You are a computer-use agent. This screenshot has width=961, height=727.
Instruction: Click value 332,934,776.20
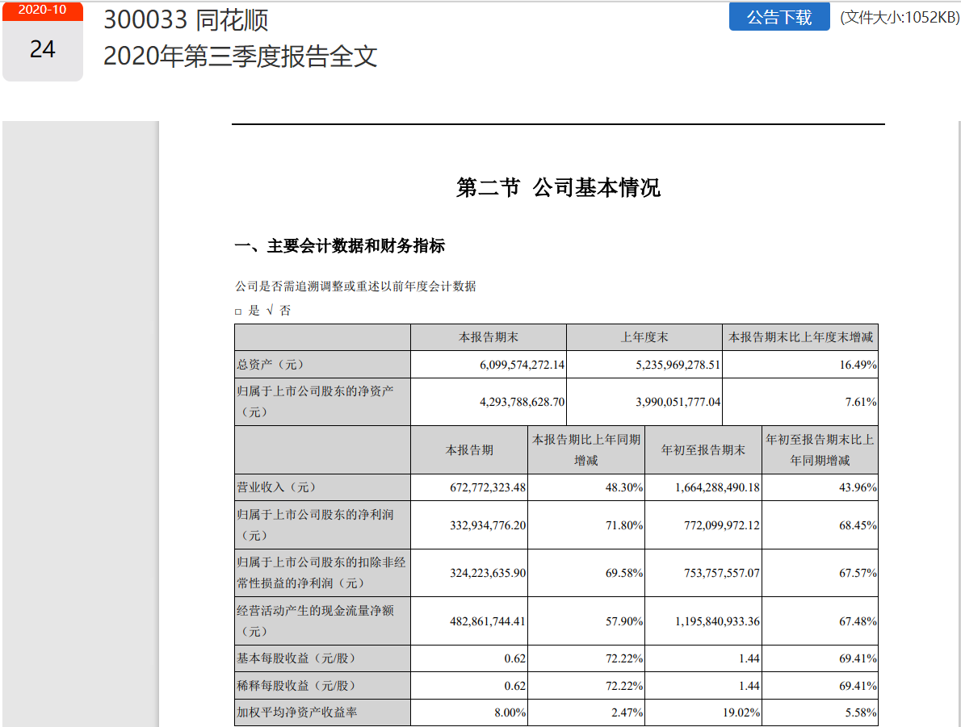tap(488, 525)
